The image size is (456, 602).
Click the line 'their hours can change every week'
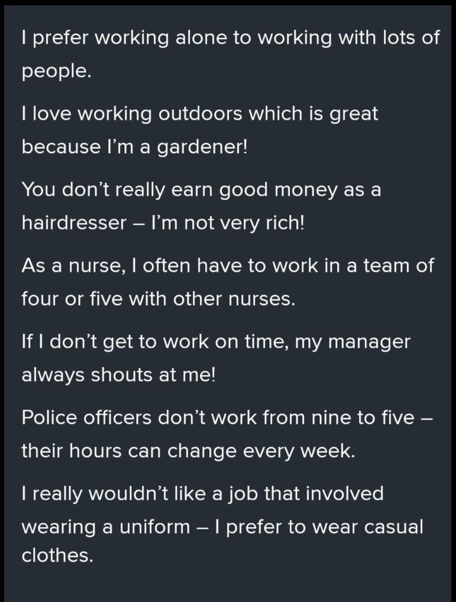pos(188,451)
